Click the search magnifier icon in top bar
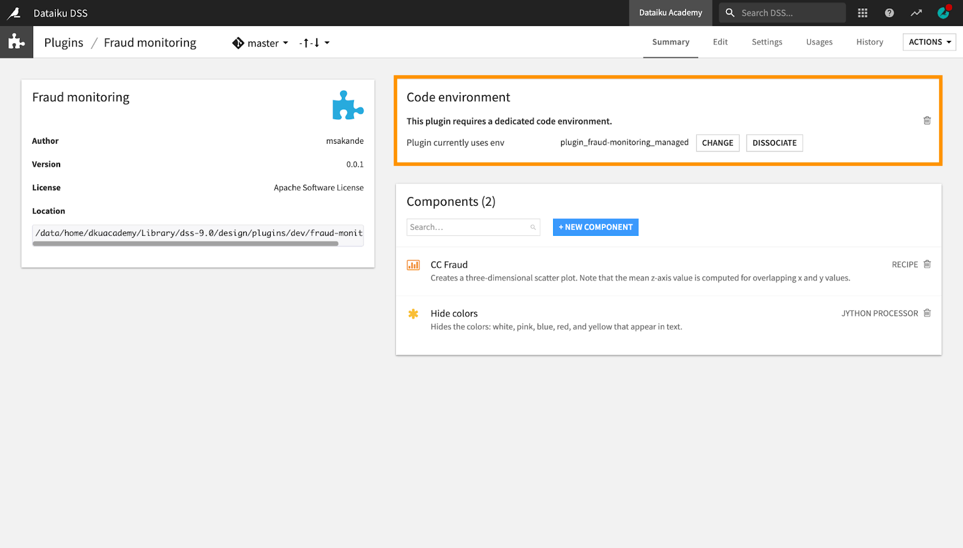Viewport: 963px width, 548px height. point(730,13)
